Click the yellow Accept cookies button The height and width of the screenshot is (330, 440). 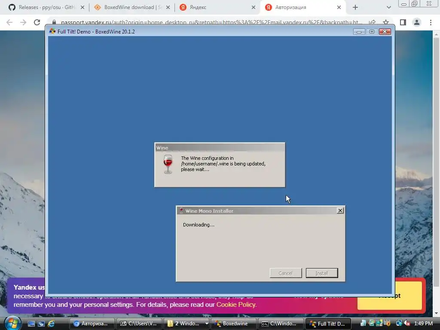[389, 296]
